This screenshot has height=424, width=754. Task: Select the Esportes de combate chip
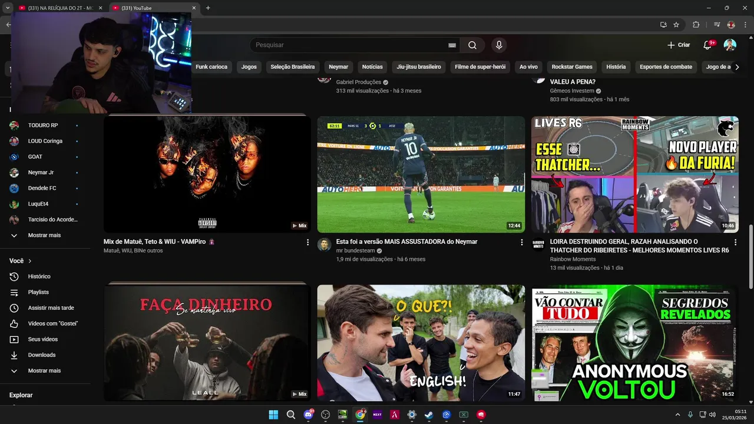click(666, 67)
